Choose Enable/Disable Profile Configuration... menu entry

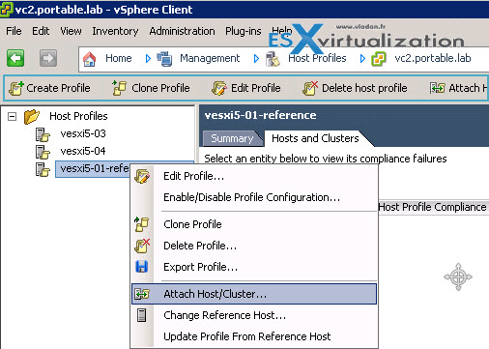(254, 197)
